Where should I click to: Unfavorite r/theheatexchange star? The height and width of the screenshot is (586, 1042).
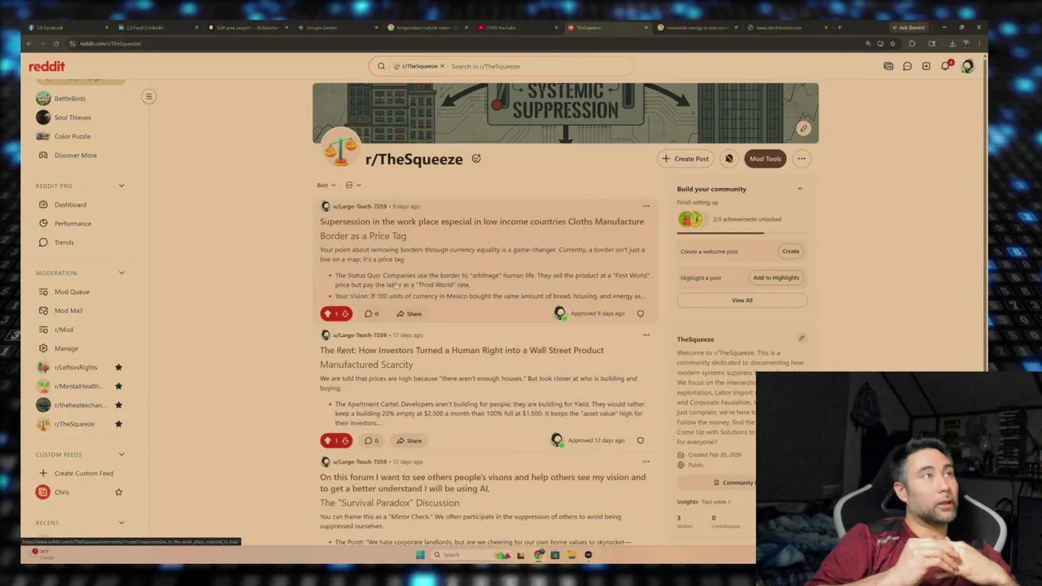tap(119, 405)
